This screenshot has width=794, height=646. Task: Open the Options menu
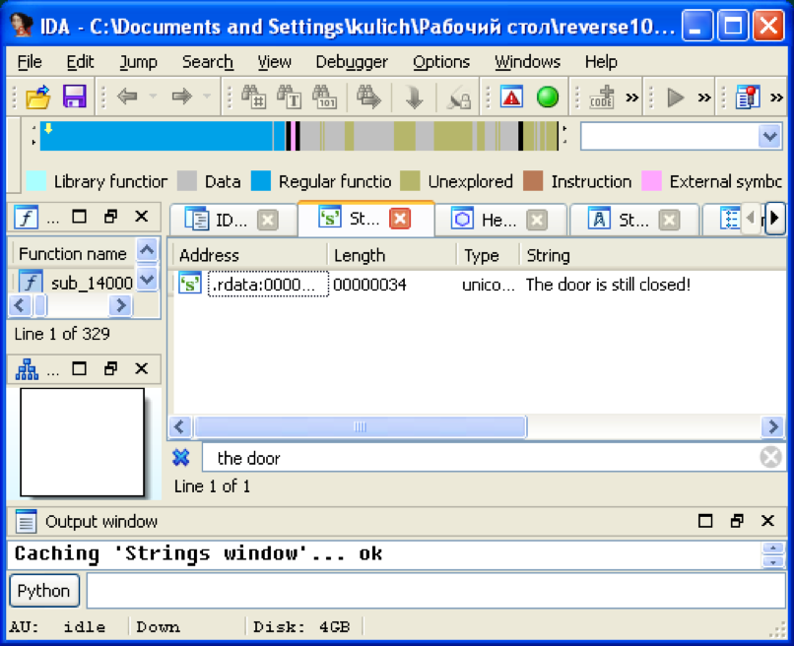click(441, 62)
